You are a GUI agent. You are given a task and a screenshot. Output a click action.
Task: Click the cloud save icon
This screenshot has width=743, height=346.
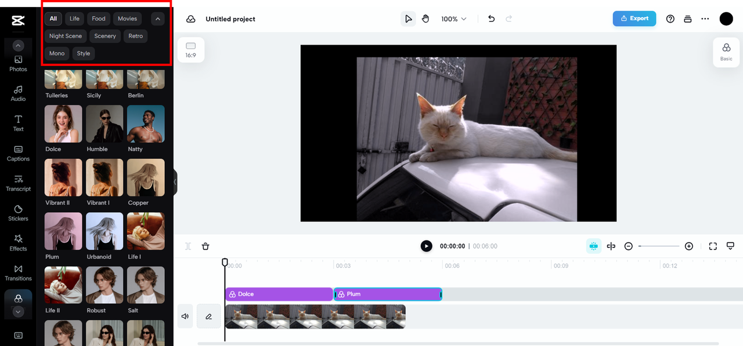(190, 19)
